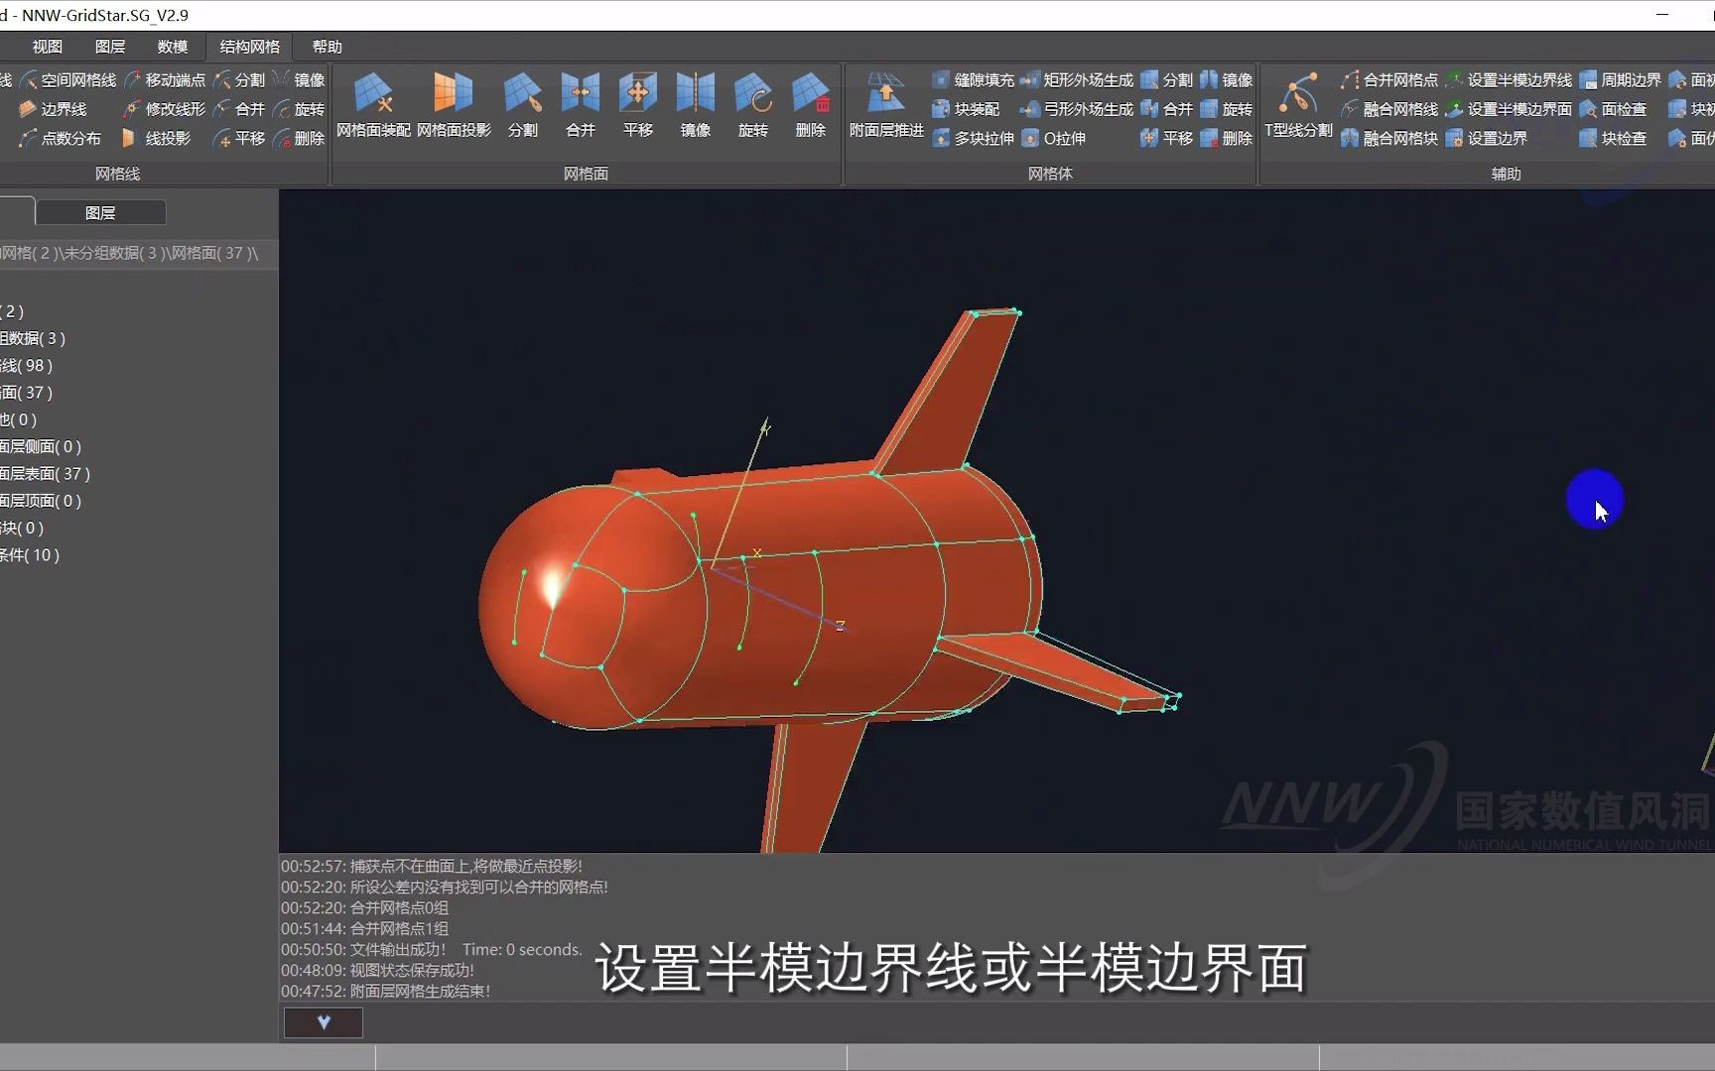
Task: Select the 附面层推进 tool
Action: click(x=884, y=104)
